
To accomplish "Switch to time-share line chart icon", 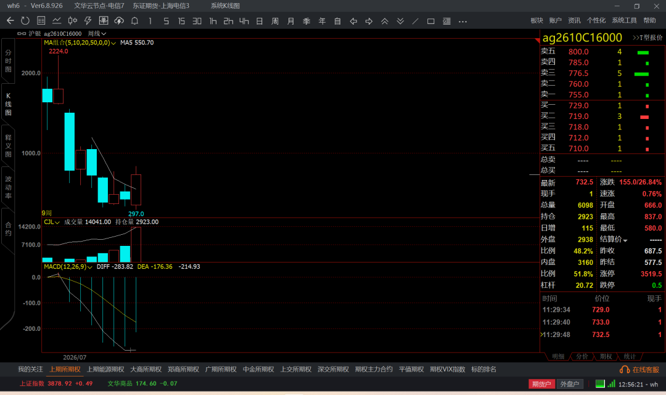I will click(57, 21).
